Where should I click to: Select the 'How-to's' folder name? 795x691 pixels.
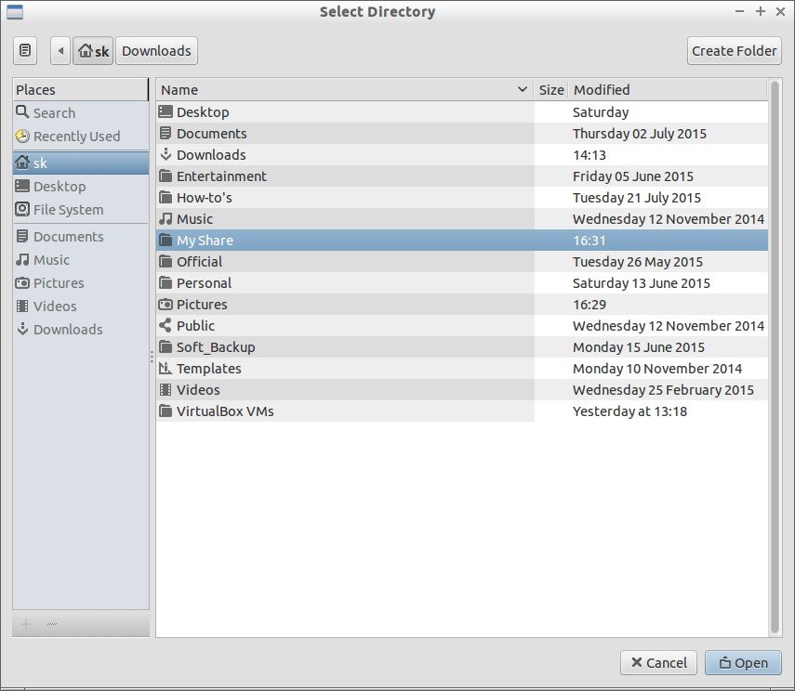point(205,198)
